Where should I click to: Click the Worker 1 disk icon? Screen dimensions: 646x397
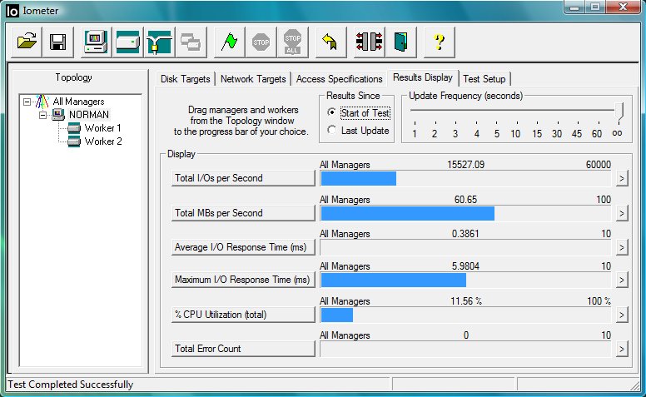tap(74, 128)
